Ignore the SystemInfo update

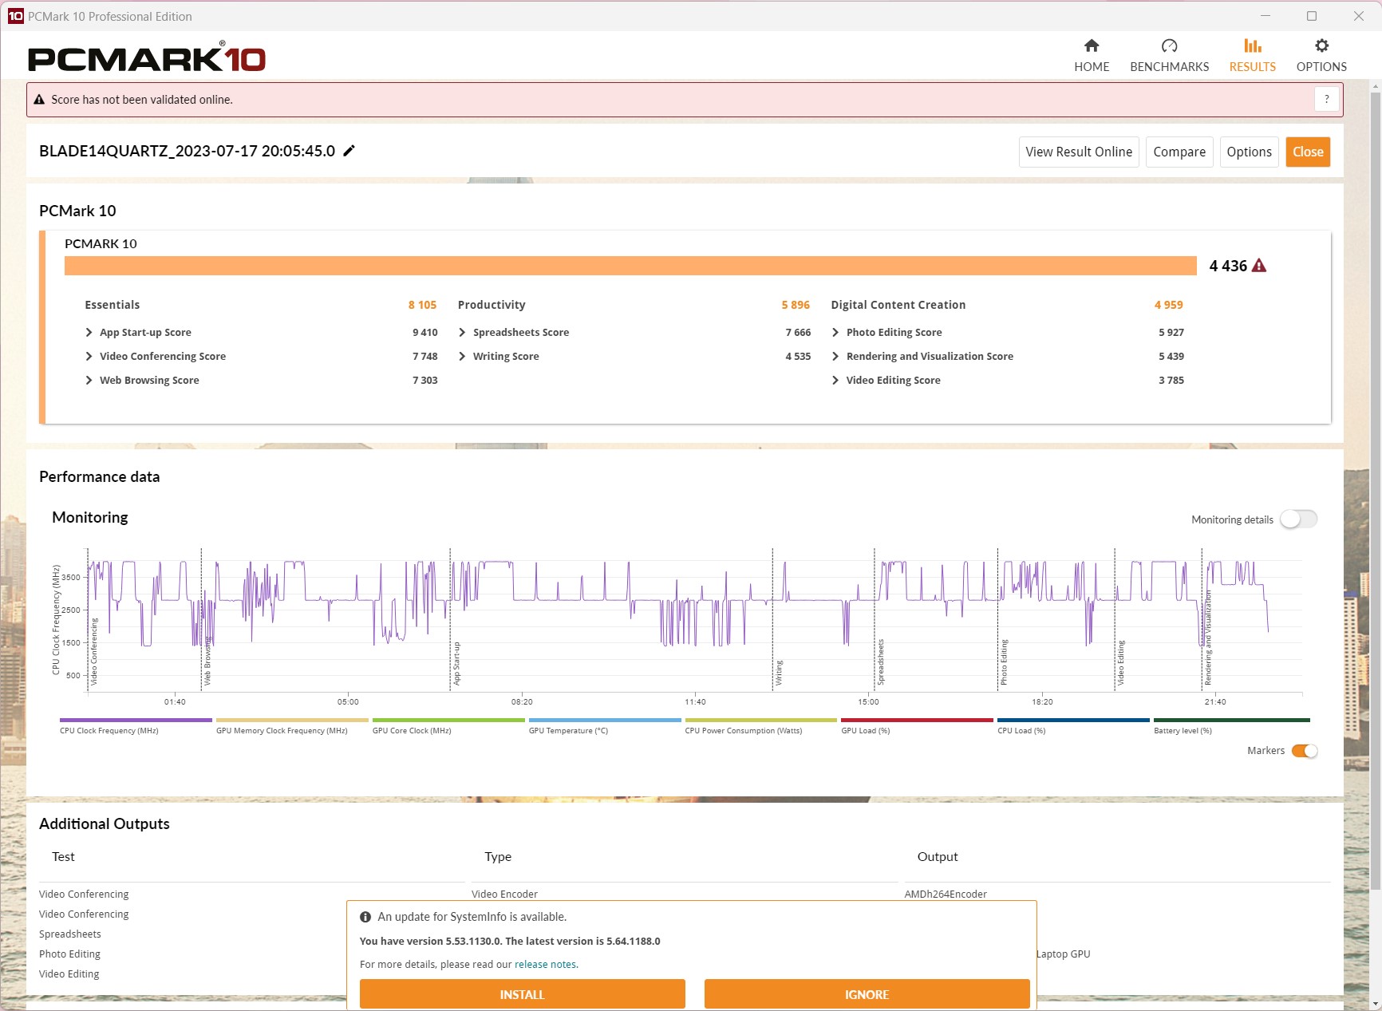tap(867, 994)
